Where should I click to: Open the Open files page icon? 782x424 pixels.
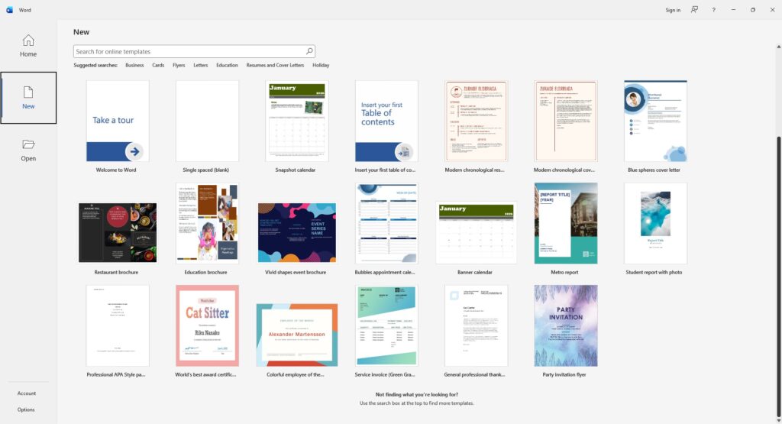(28, 144)
